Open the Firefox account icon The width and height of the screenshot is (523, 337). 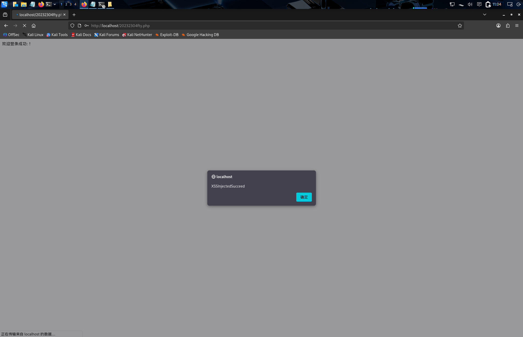click(x=498, y=26)
